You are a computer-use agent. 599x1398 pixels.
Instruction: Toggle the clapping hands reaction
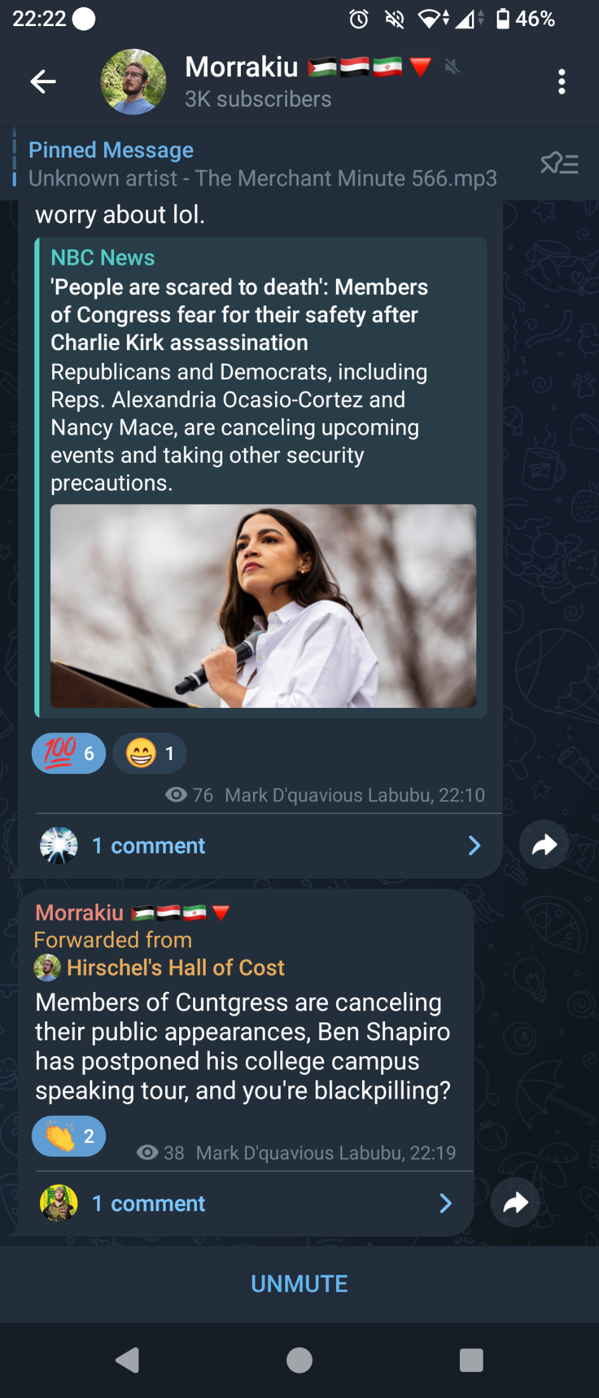coord(69,1136)
